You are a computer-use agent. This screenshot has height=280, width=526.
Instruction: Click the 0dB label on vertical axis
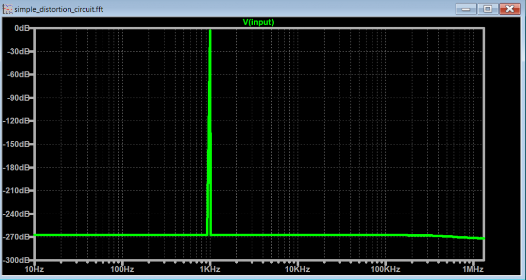coord(22,28)
